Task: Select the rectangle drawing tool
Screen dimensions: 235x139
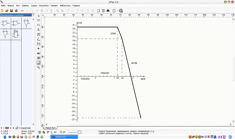Action: tap(38, 20)
